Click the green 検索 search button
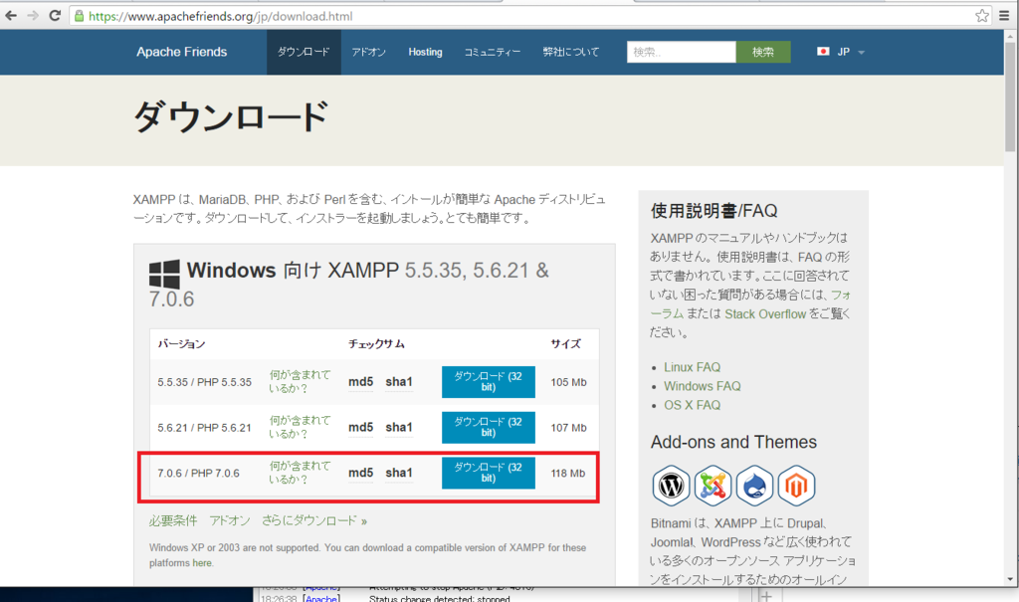The height and width of the screenshot is (602, 1019). point(763,52)
